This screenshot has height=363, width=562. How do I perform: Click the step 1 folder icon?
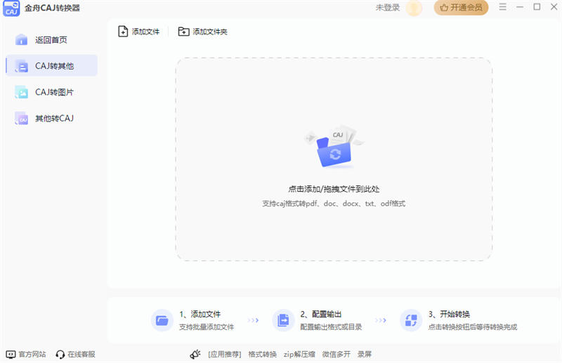point(162,320)
